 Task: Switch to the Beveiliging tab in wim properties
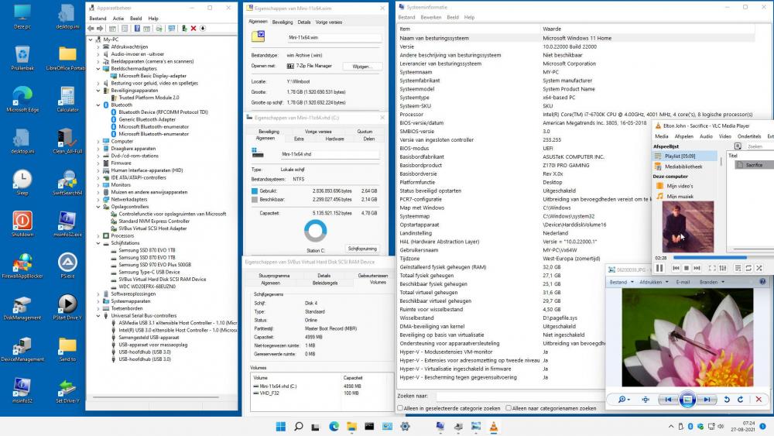click(283, 22)
